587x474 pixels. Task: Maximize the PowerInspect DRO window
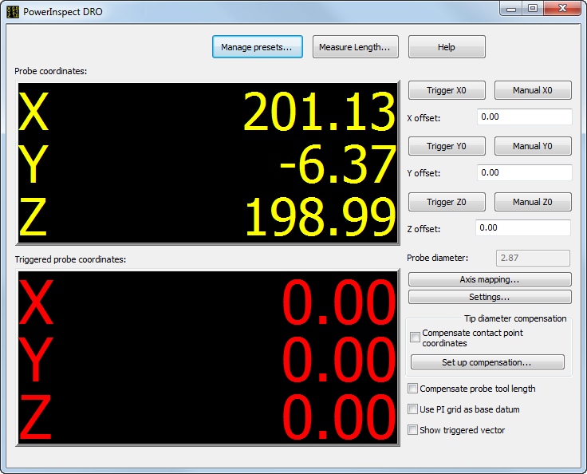533,9
